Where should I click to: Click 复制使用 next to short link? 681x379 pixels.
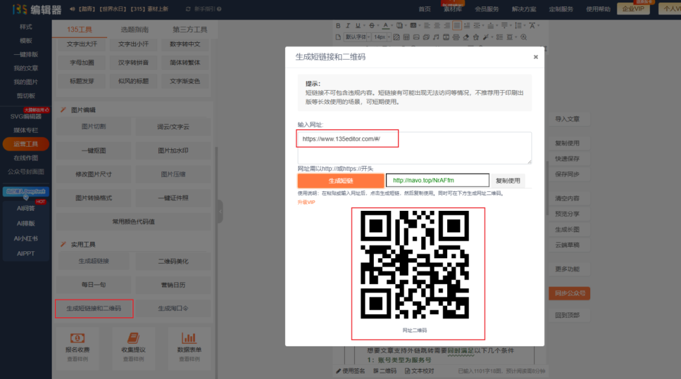(508, 181)
